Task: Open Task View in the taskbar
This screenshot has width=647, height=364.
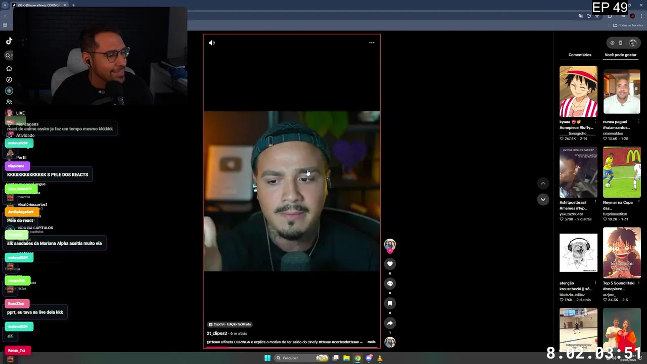Action: pos(335,358)
